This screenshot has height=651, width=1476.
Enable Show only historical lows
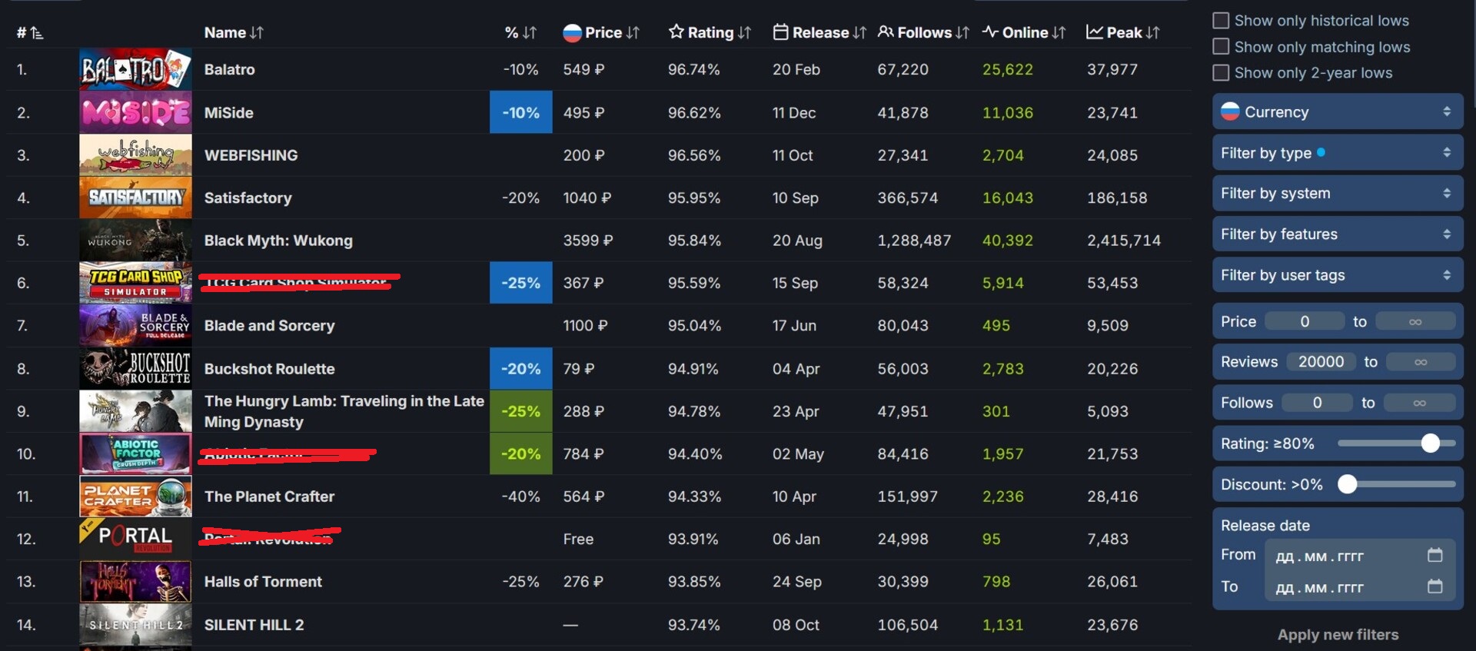pos(1221,21)
